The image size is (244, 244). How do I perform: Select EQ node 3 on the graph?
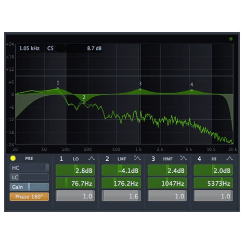(x=140, y=89)
